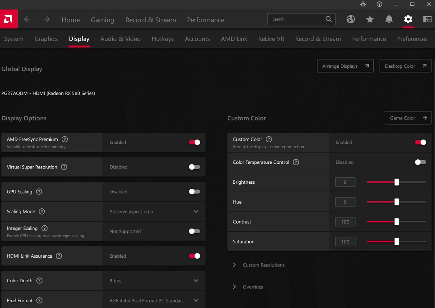Disable AMD FreeSync Premium toggle
This screenshot has width=435, height=308.
pos(194,142)
